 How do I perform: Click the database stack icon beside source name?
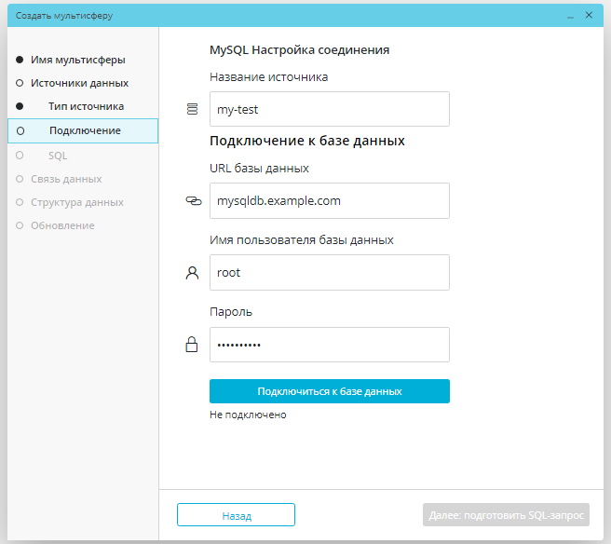tap(192, 109)
